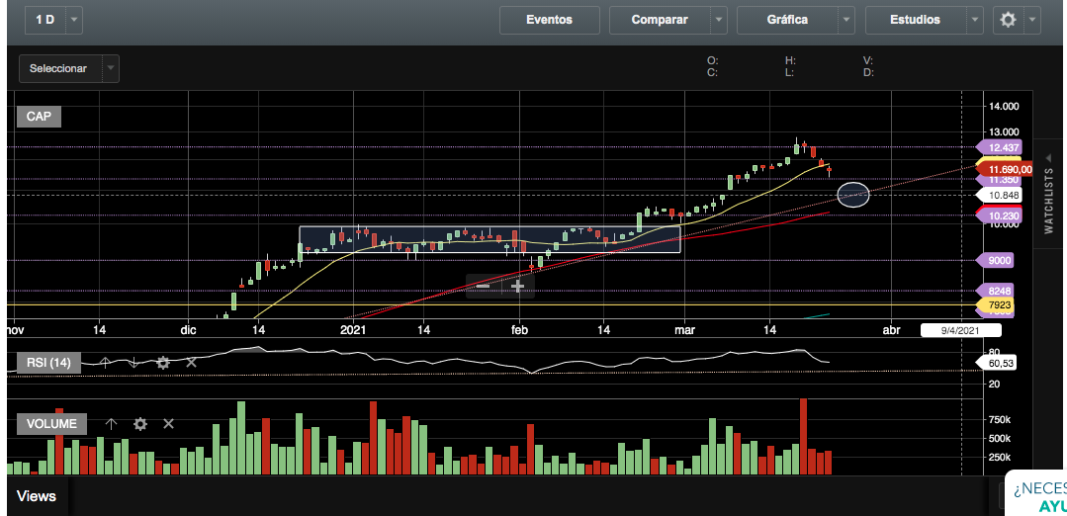This screenshot has height=516, width=1067.
Task: Click the 13.000 price axis label
Action: (1004, 131)
